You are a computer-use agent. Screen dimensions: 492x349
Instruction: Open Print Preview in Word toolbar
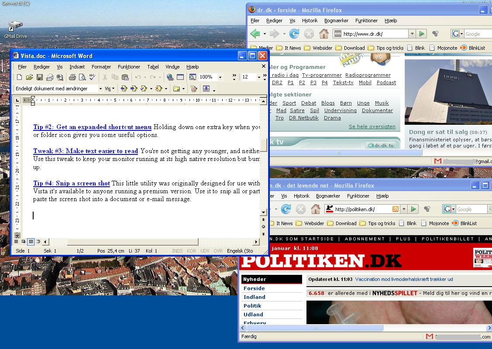[82, 77]
